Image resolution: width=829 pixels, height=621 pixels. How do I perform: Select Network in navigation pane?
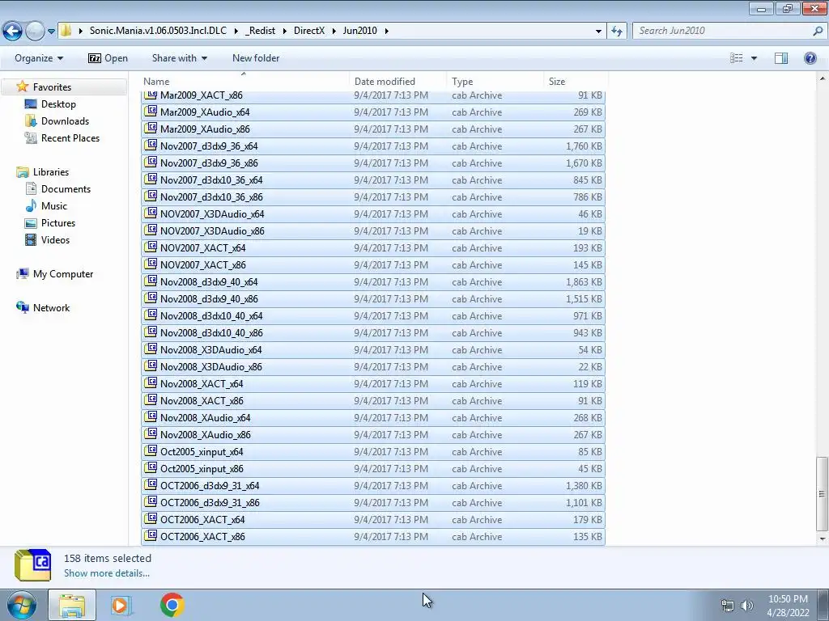pyautogui.click(x=51, y=308)
